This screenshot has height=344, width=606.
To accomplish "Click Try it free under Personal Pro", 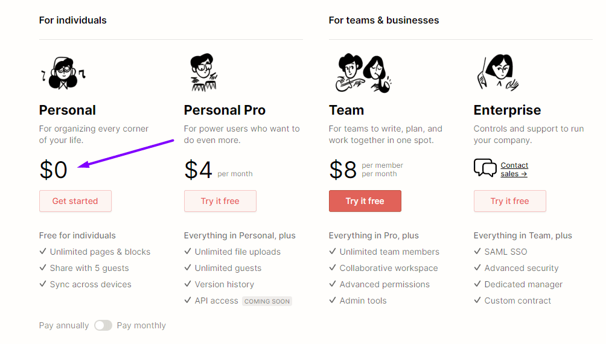I will pos(220,201).
